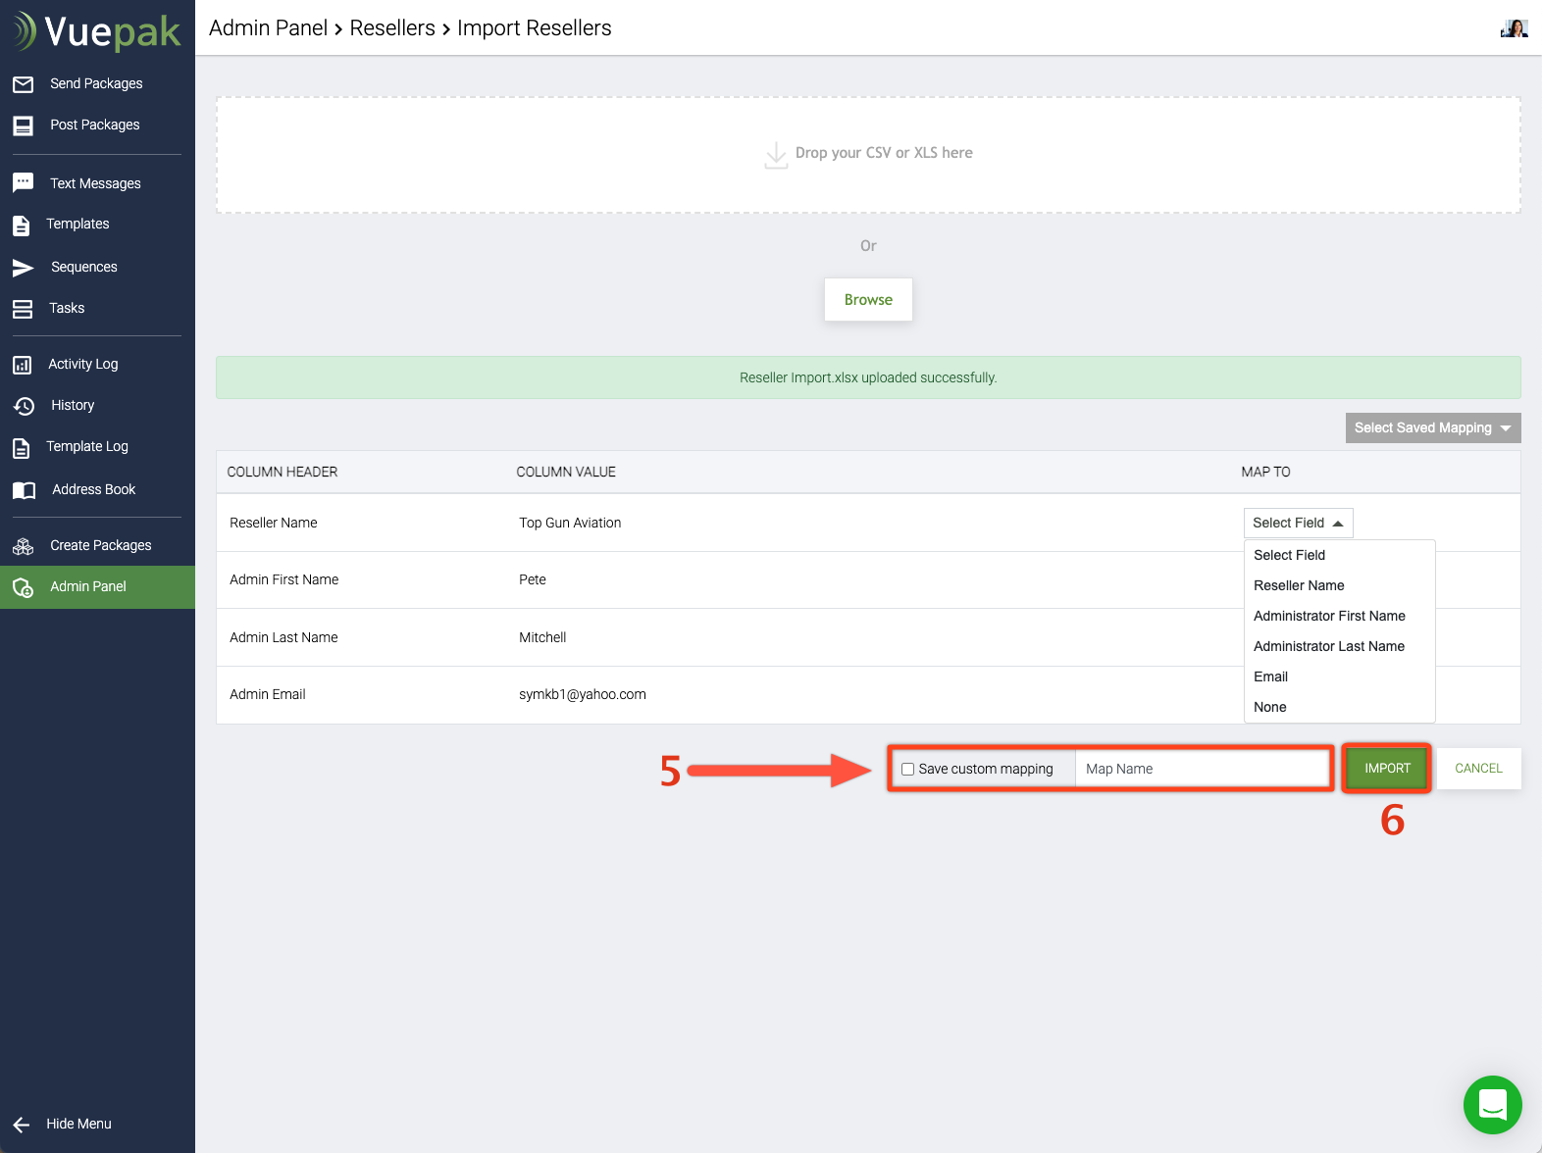Click the 'Top Gun Aviation' column value
This screenshot has height=1153, width=1542.
[x=570, y=523]
